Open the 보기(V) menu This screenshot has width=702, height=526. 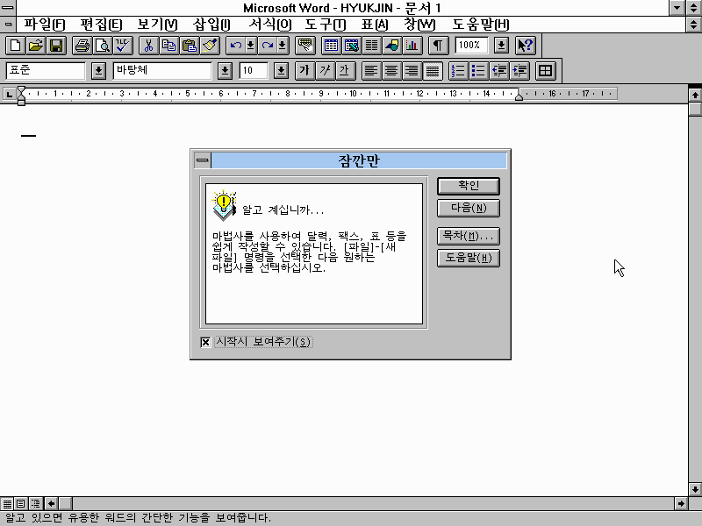pos(157,25)
